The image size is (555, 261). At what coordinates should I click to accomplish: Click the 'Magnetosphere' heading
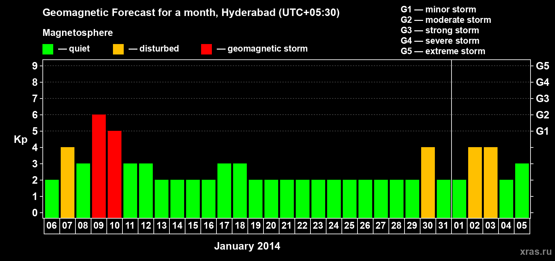pyautogui.click(x=78, y=33)
